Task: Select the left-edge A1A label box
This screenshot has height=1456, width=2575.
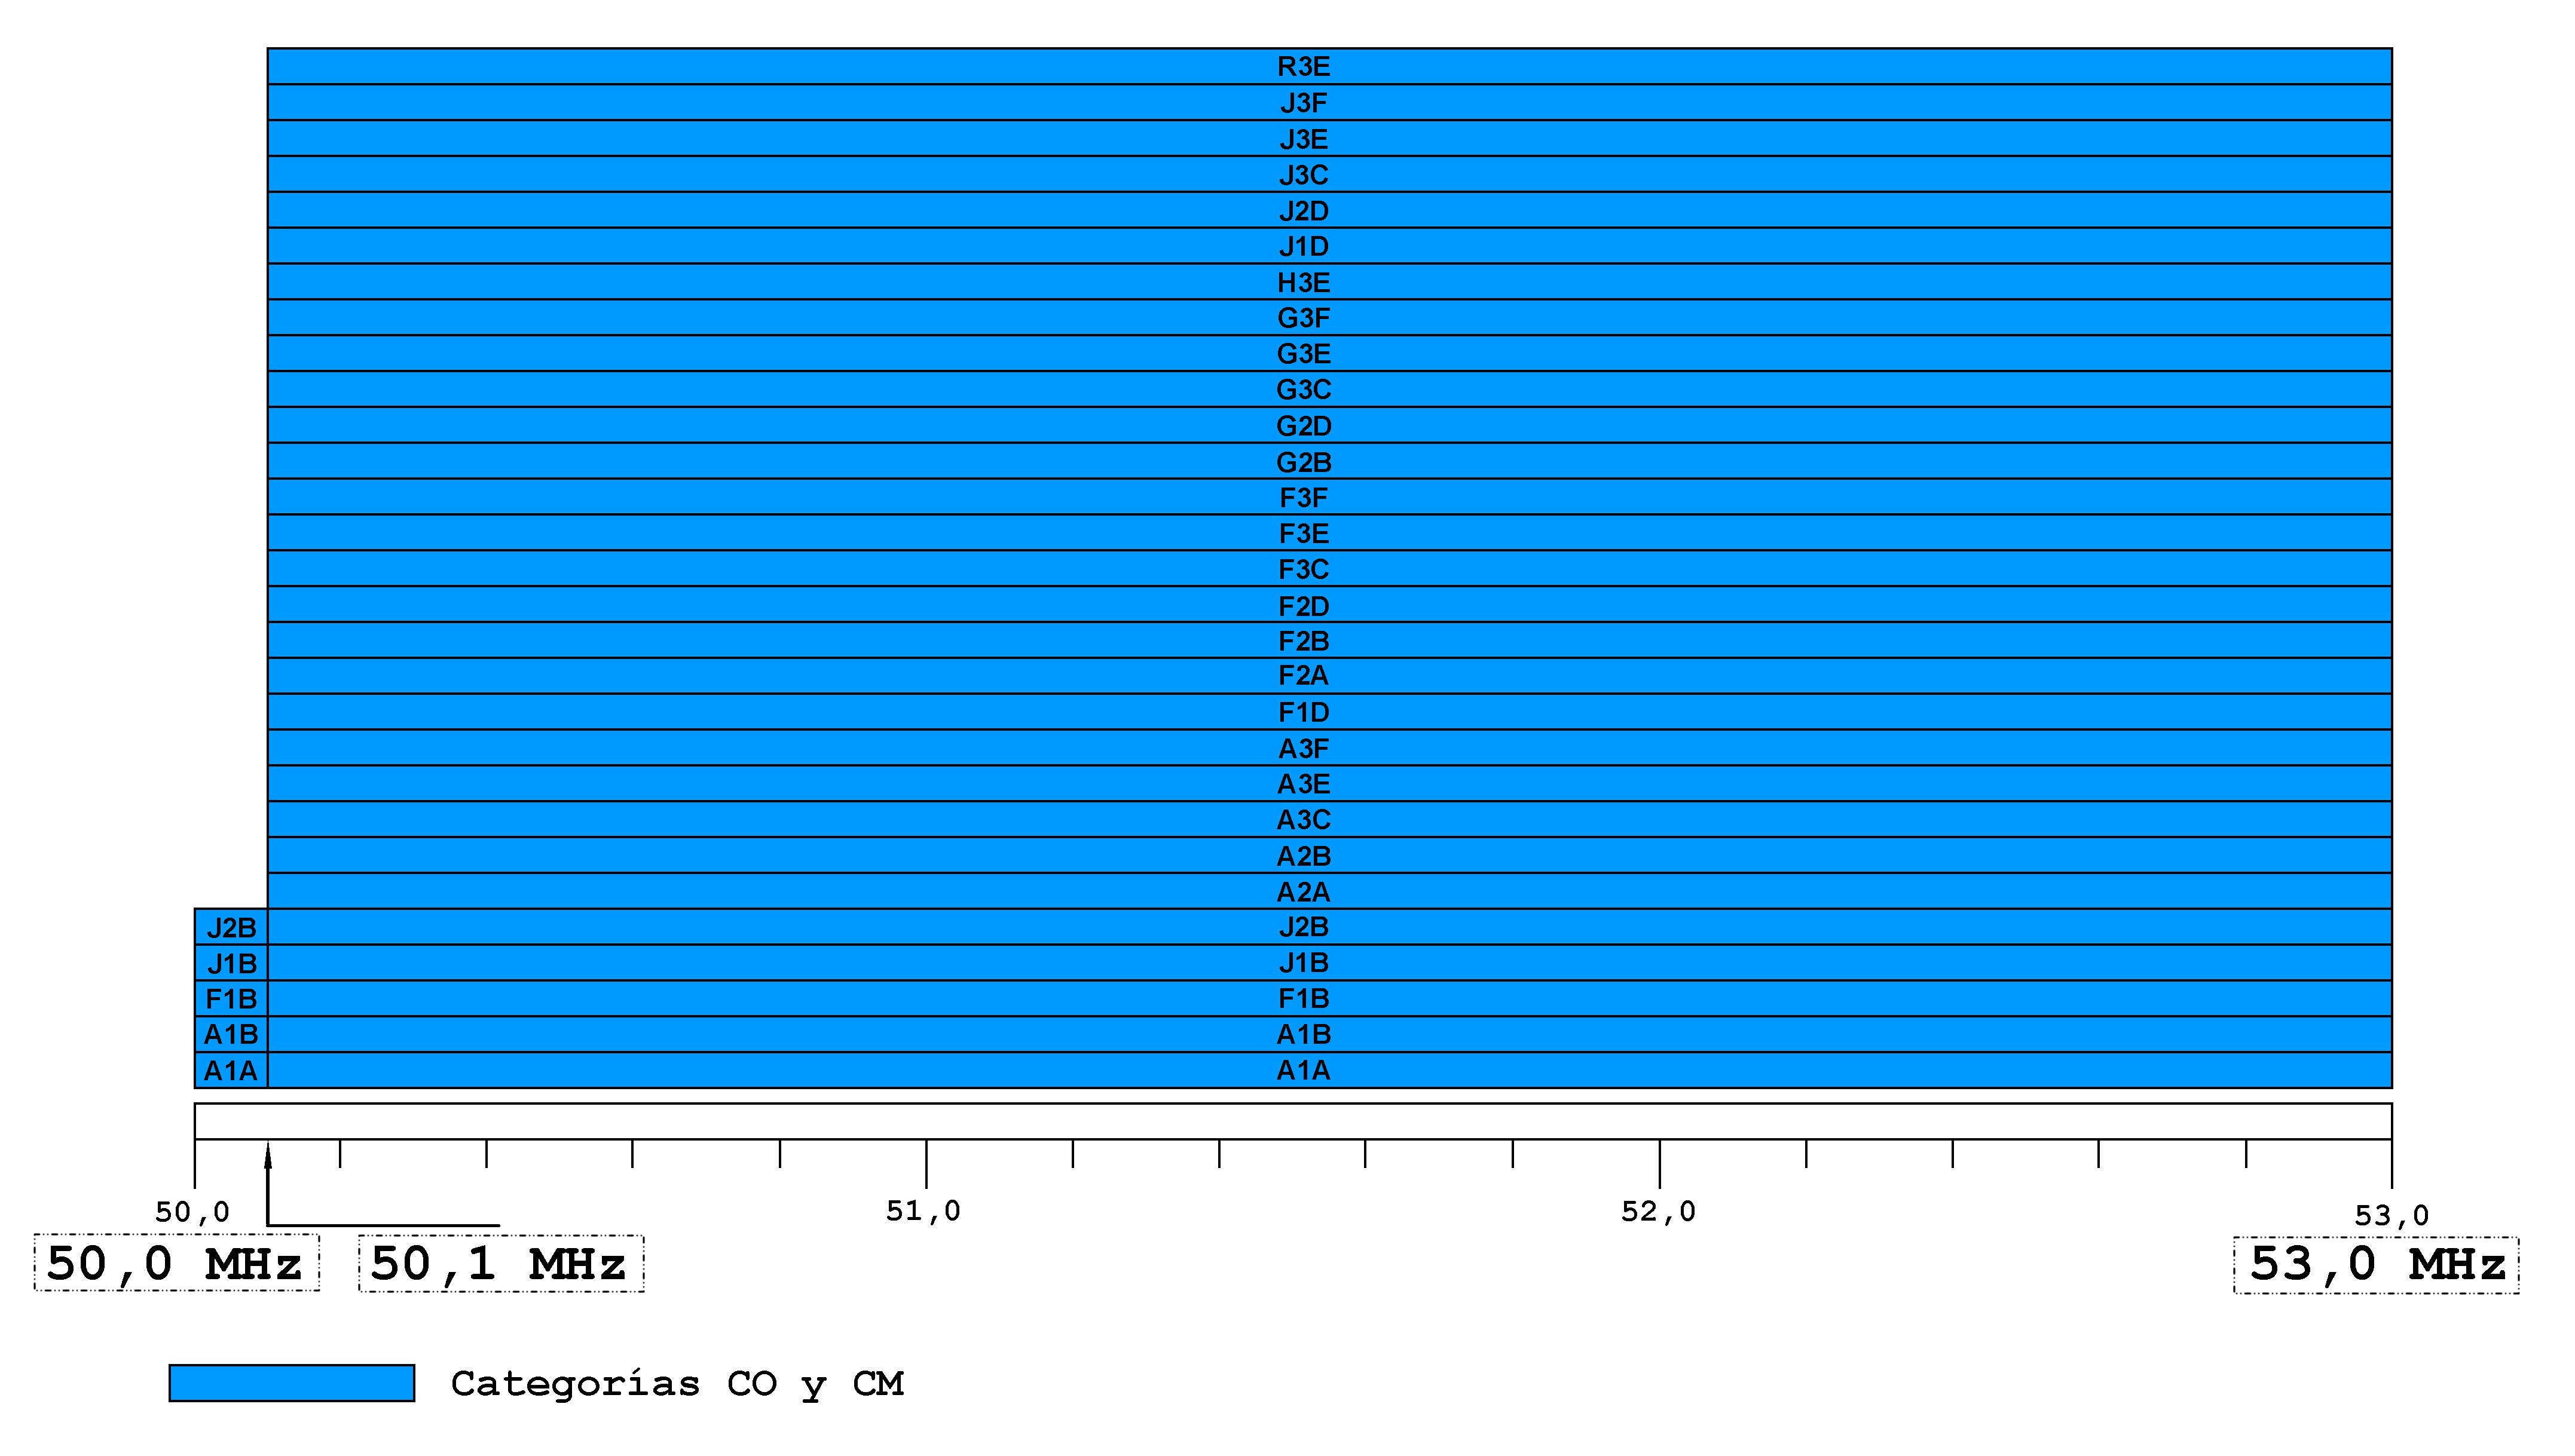Action: pos(231,1071)
